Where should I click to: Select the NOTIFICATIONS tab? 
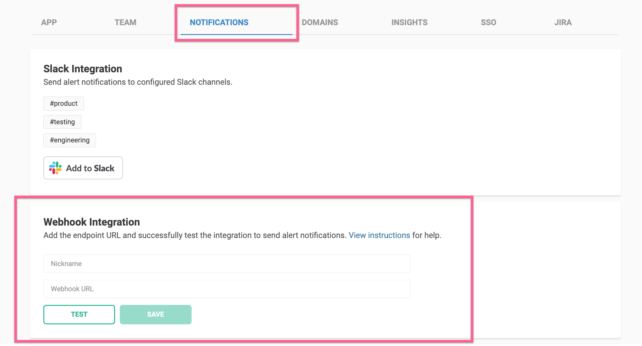(x=219, y=22)
